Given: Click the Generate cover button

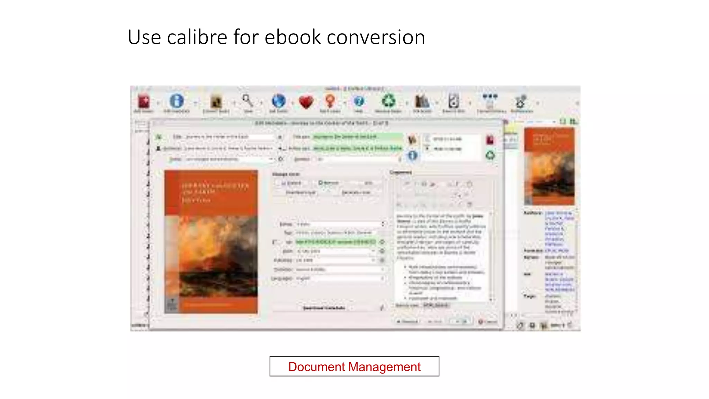Looking at the screenshot, I should point(356,193).
